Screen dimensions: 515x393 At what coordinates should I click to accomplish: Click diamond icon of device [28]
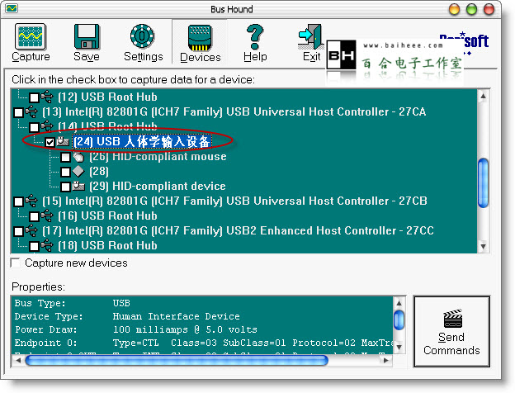(78, 171)
